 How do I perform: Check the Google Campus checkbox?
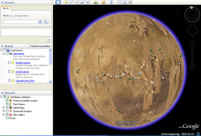click(x=9, y=63)
